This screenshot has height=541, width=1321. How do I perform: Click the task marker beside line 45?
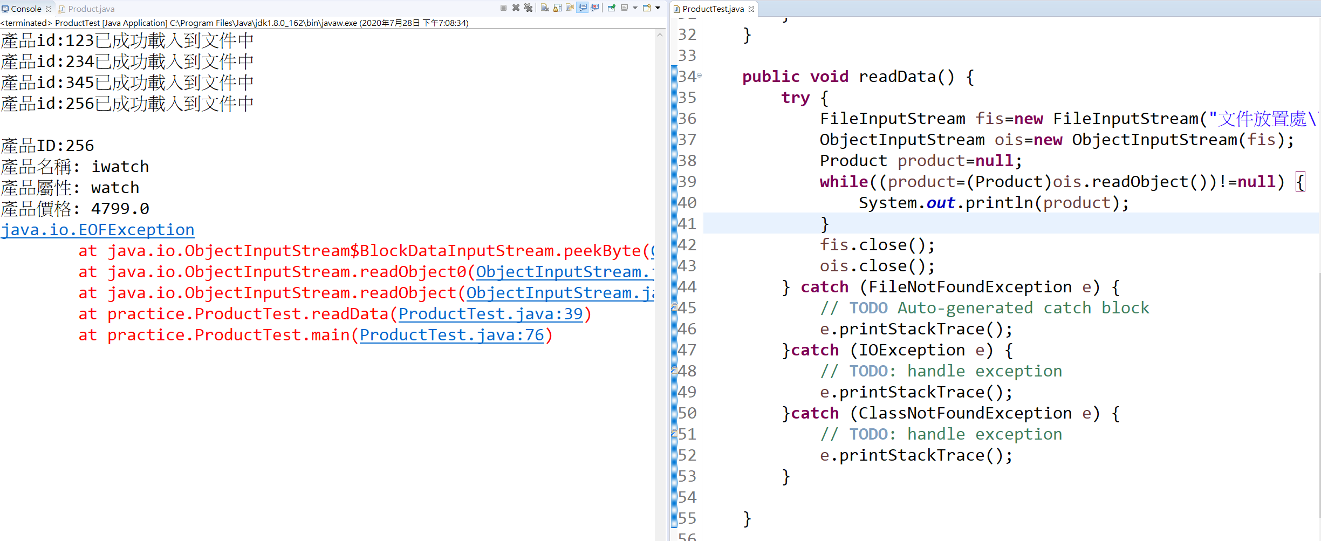click(674, 307)
